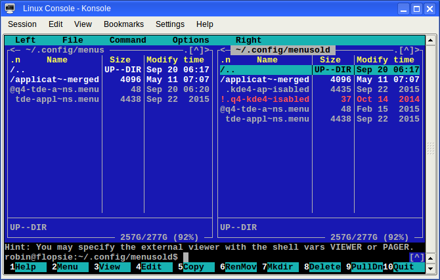Screen dimensions: 440x280
Task: Select the tde-appl~ns.menu file in left panel
Action: pyautogui.click(x=56, y=99)
